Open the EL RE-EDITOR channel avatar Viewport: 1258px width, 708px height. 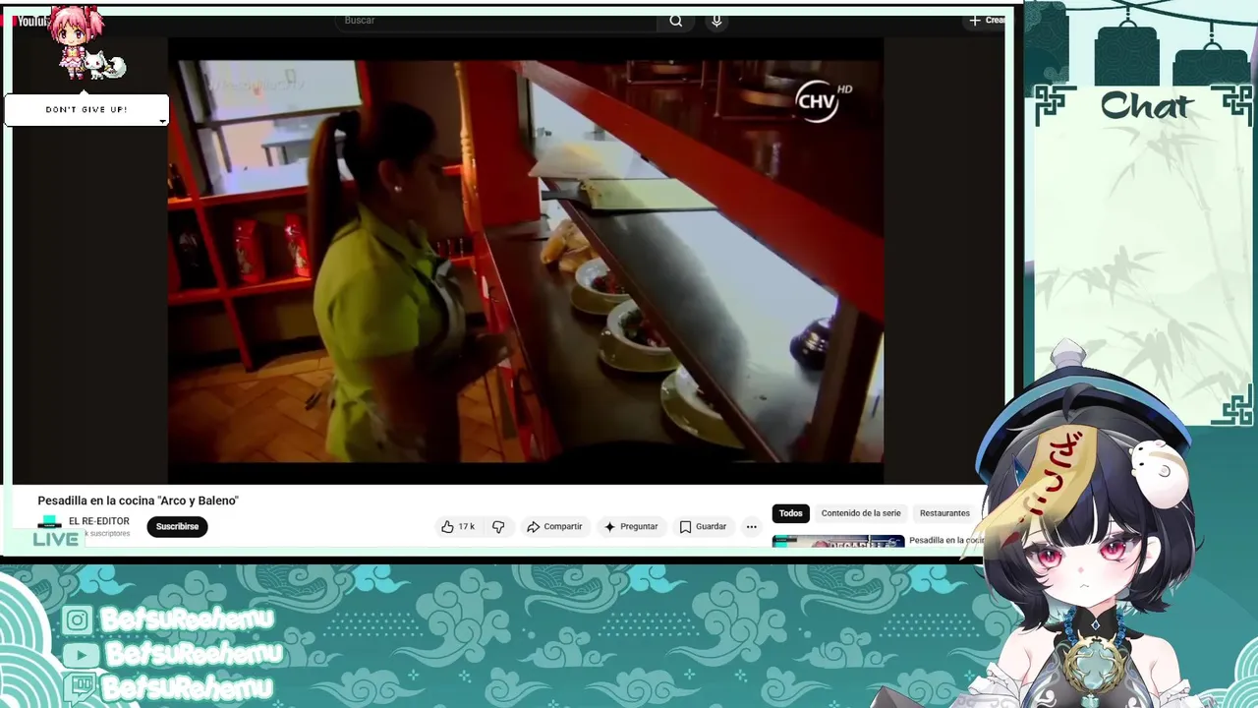(x=49, y=523)
